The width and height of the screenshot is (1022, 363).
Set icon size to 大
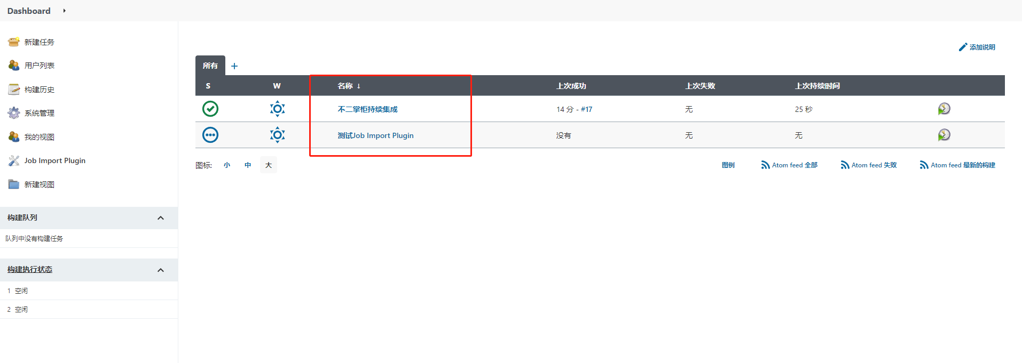point(269,165)
